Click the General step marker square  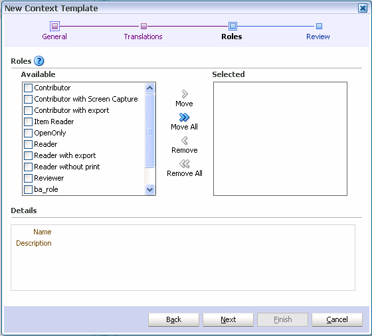(x=54, y=26)
